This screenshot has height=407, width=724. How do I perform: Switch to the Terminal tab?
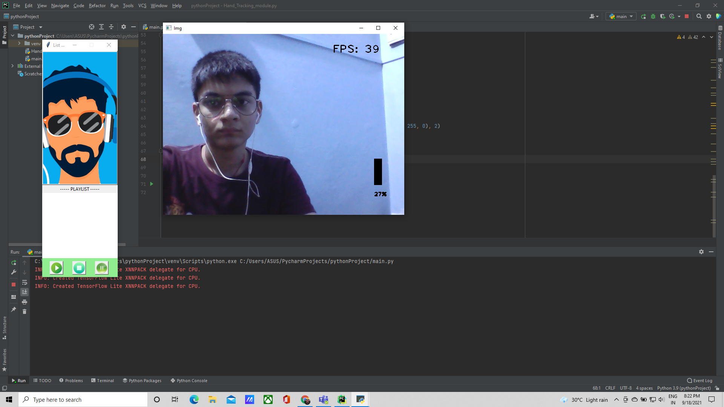pos(103,381)
